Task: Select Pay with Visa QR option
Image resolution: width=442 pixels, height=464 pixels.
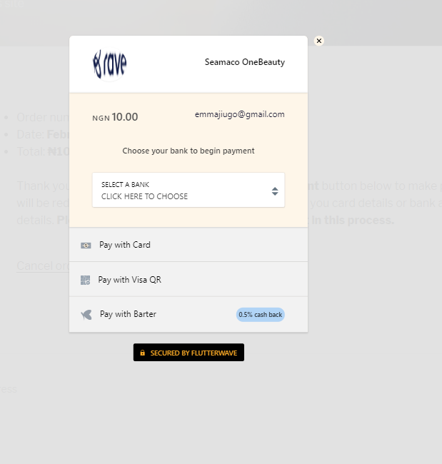Action: (189, 279)
